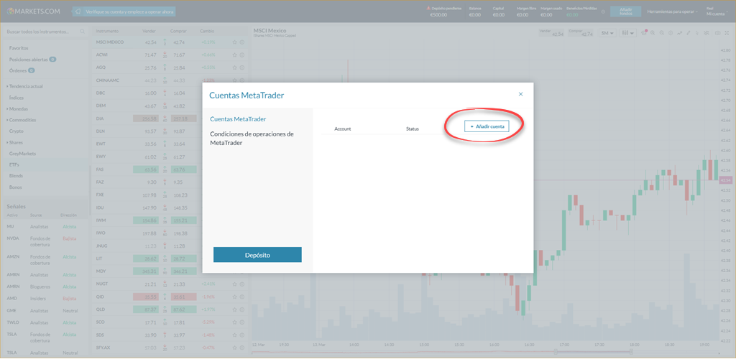Image resolution: width=736 pixels, height=359 pixels.
Task: Select the chart pencil drawing tool
Action: pos(689,33)
